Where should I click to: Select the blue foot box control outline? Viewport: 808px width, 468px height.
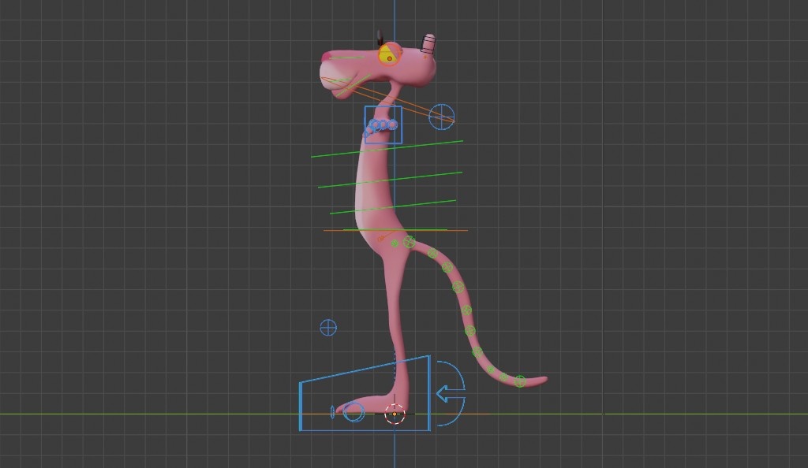pos(365,393)
